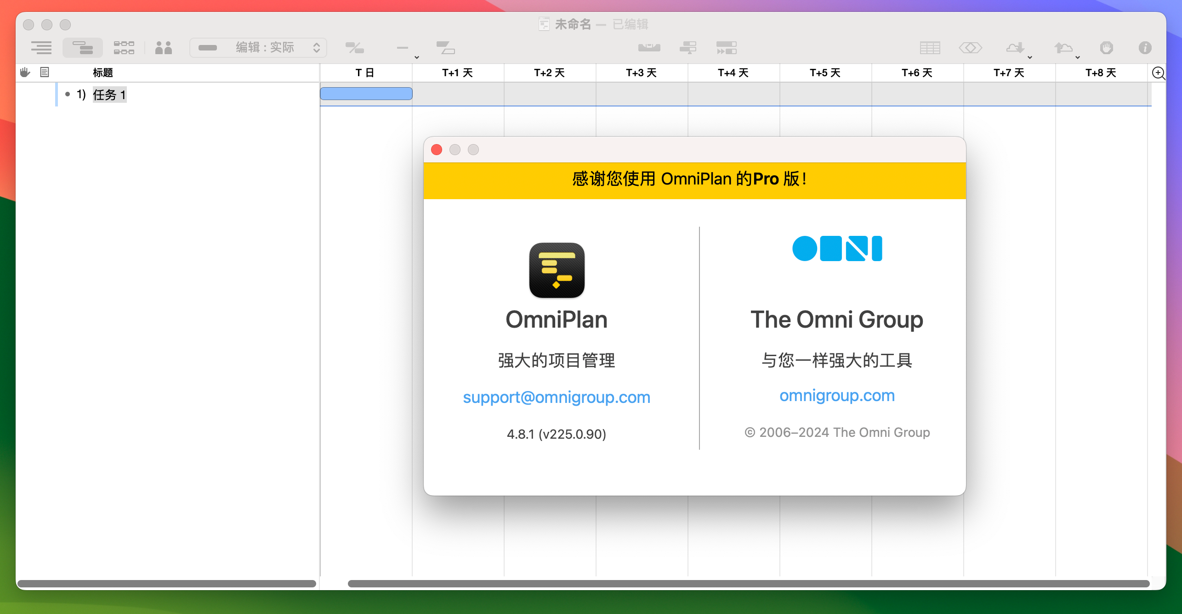Viewport: 1182px width, 614px height.
Task: Open the network diagram view
Action: (x=124, y=48)
